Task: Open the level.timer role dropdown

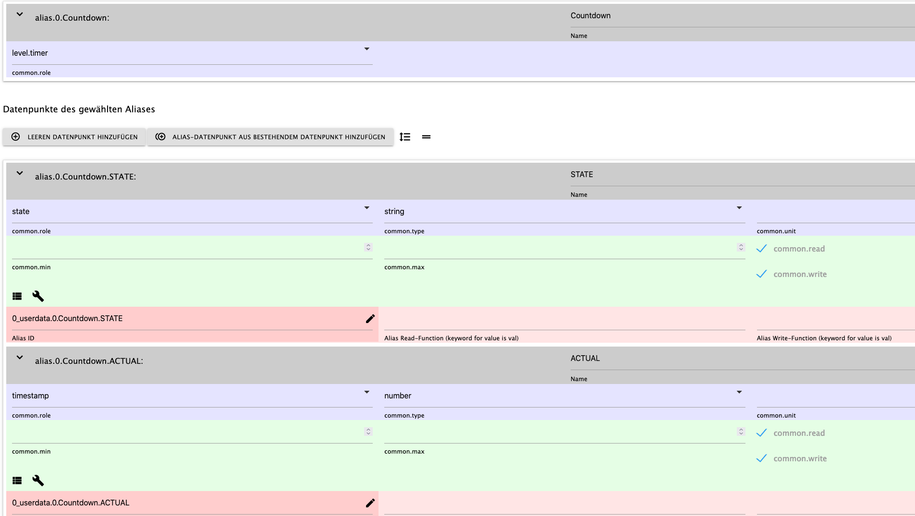Action: pos(192,53)
